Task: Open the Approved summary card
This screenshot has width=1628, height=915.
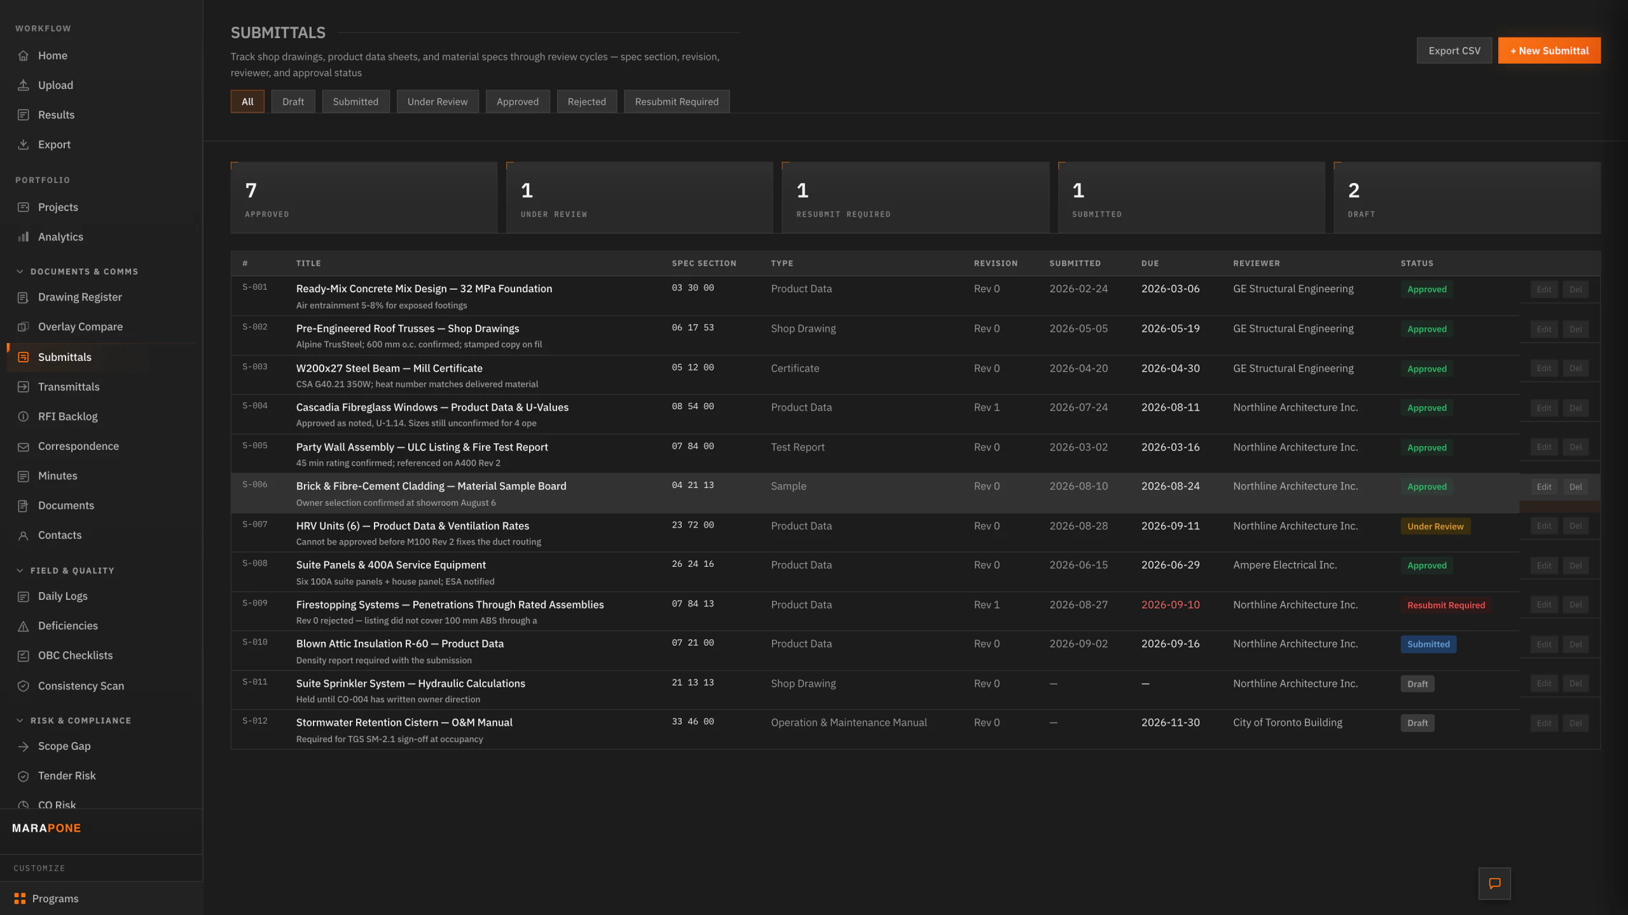Action: 364,198
